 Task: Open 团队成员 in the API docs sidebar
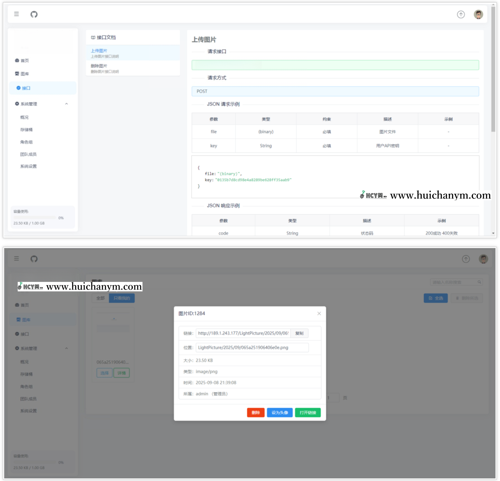tap(28, 154)
